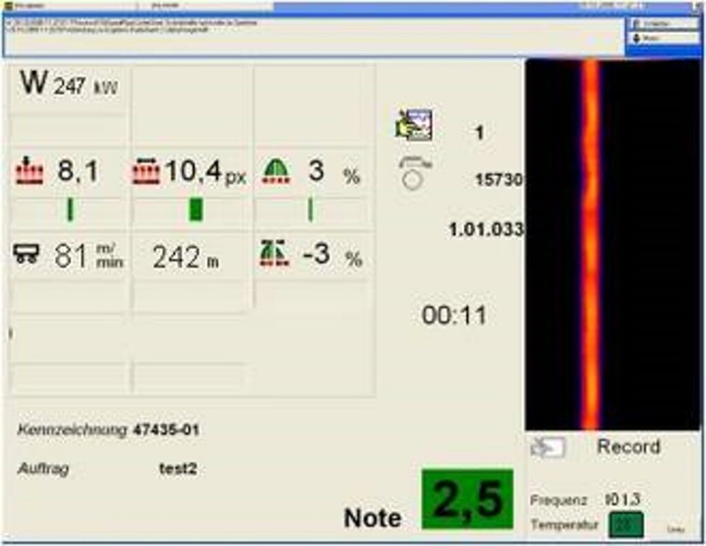This screenshot has height=546, width=706.
Task: Click the green Temperatur indicator box
Action: pos(625,525)
